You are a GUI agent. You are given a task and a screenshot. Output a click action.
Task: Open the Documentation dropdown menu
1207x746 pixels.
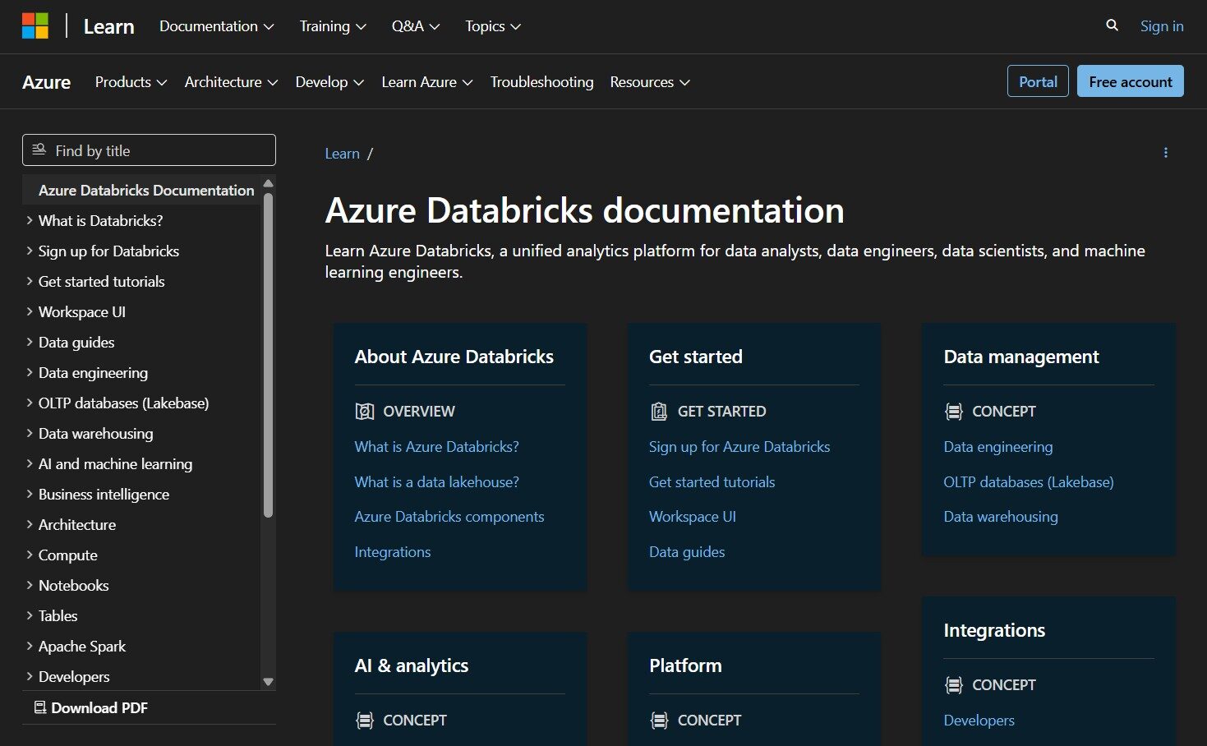(x=216, y=26)
